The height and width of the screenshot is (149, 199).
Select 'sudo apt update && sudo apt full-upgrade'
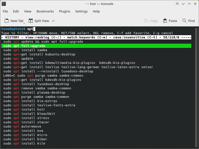(x=43, y=42)
